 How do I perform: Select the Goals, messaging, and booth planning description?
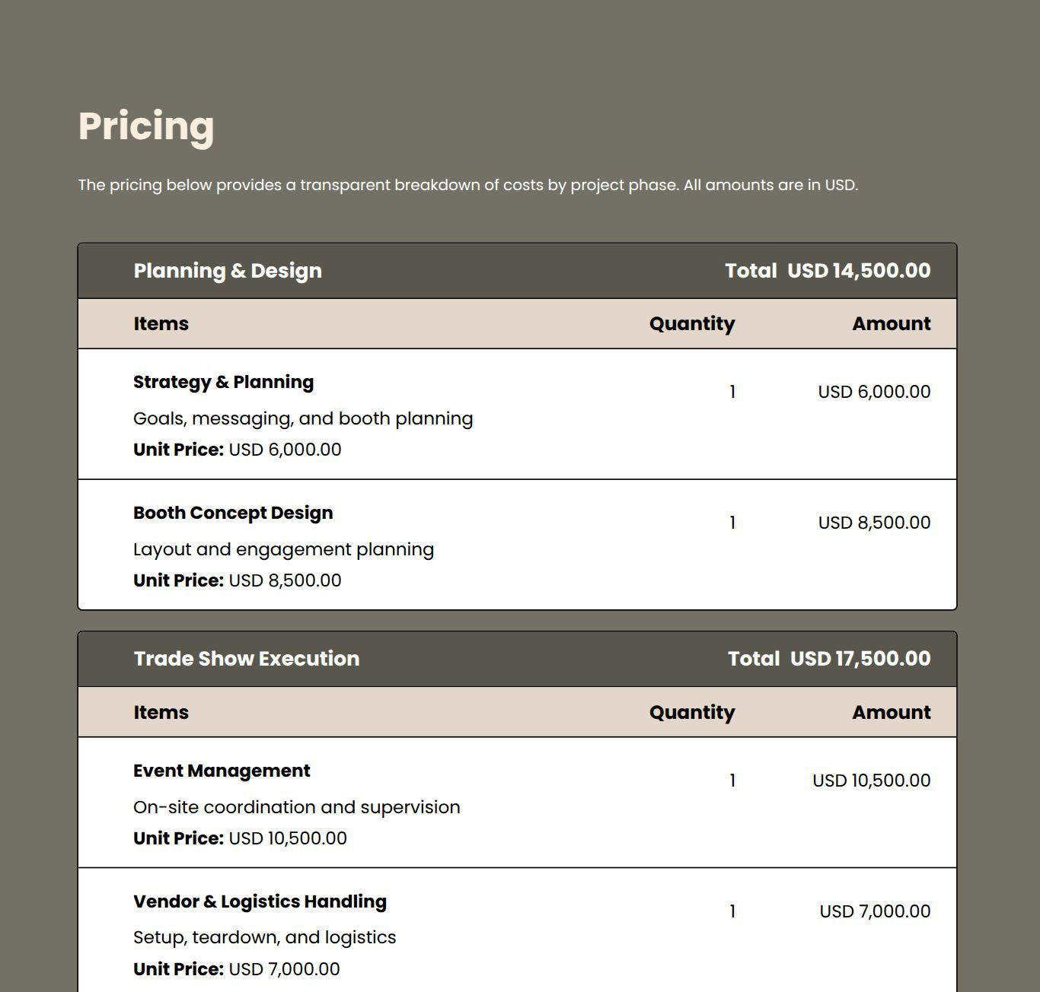point(303,418)
